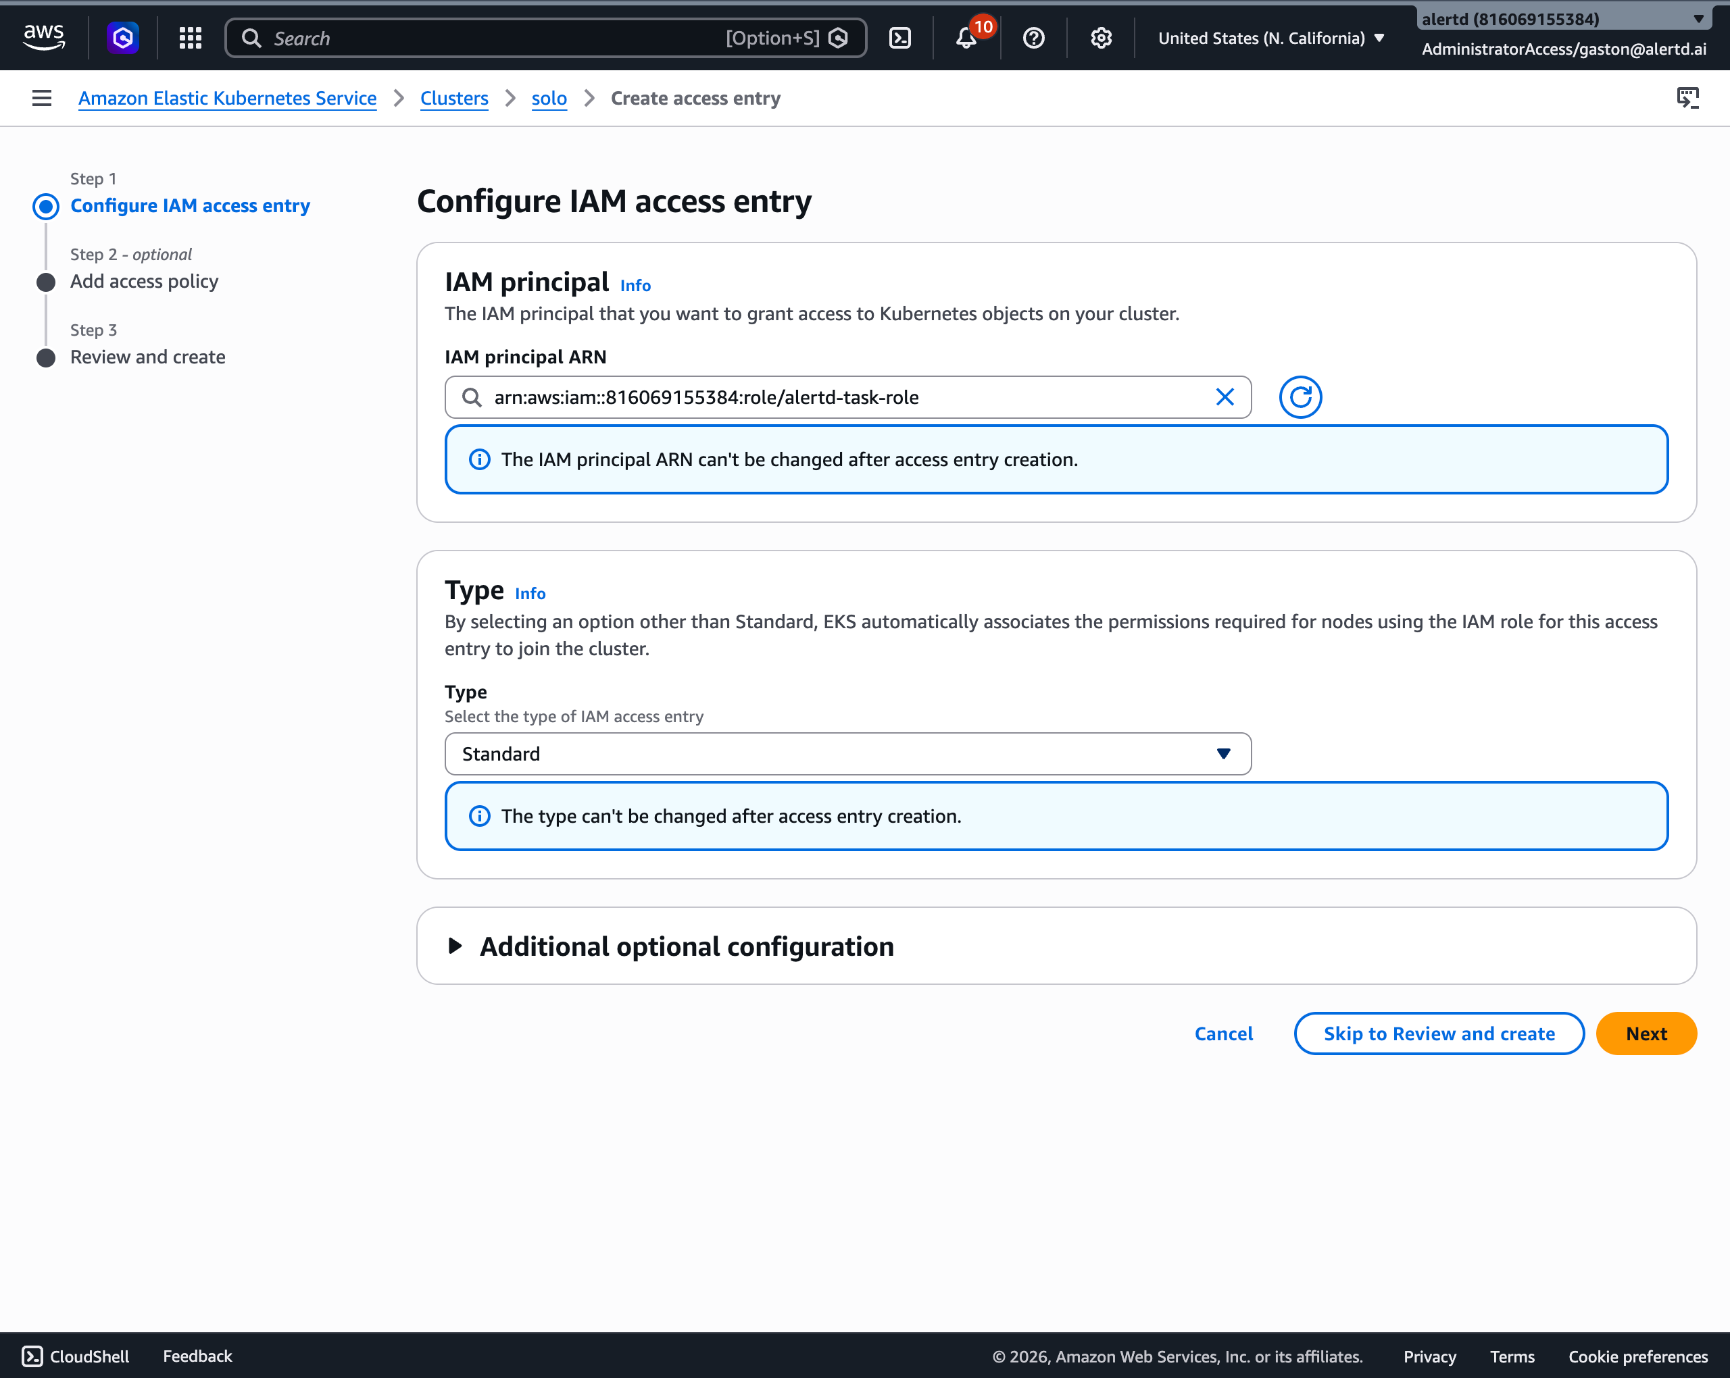Image resolution: width=1730 pixels, height=1378 pixels.
Task: Click the IAM principal ARN input field
Action: pyautogui.click(x=848, y=397)
